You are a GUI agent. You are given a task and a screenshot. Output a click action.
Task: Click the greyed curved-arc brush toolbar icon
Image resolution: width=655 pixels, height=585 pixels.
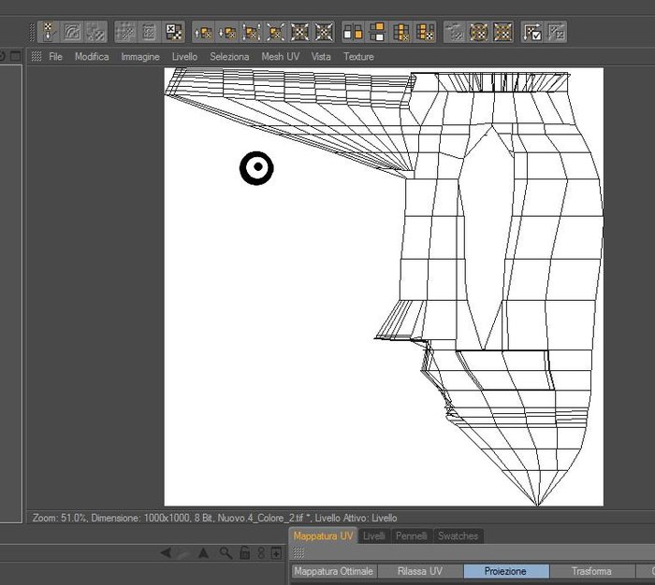[x=72, y=32]
